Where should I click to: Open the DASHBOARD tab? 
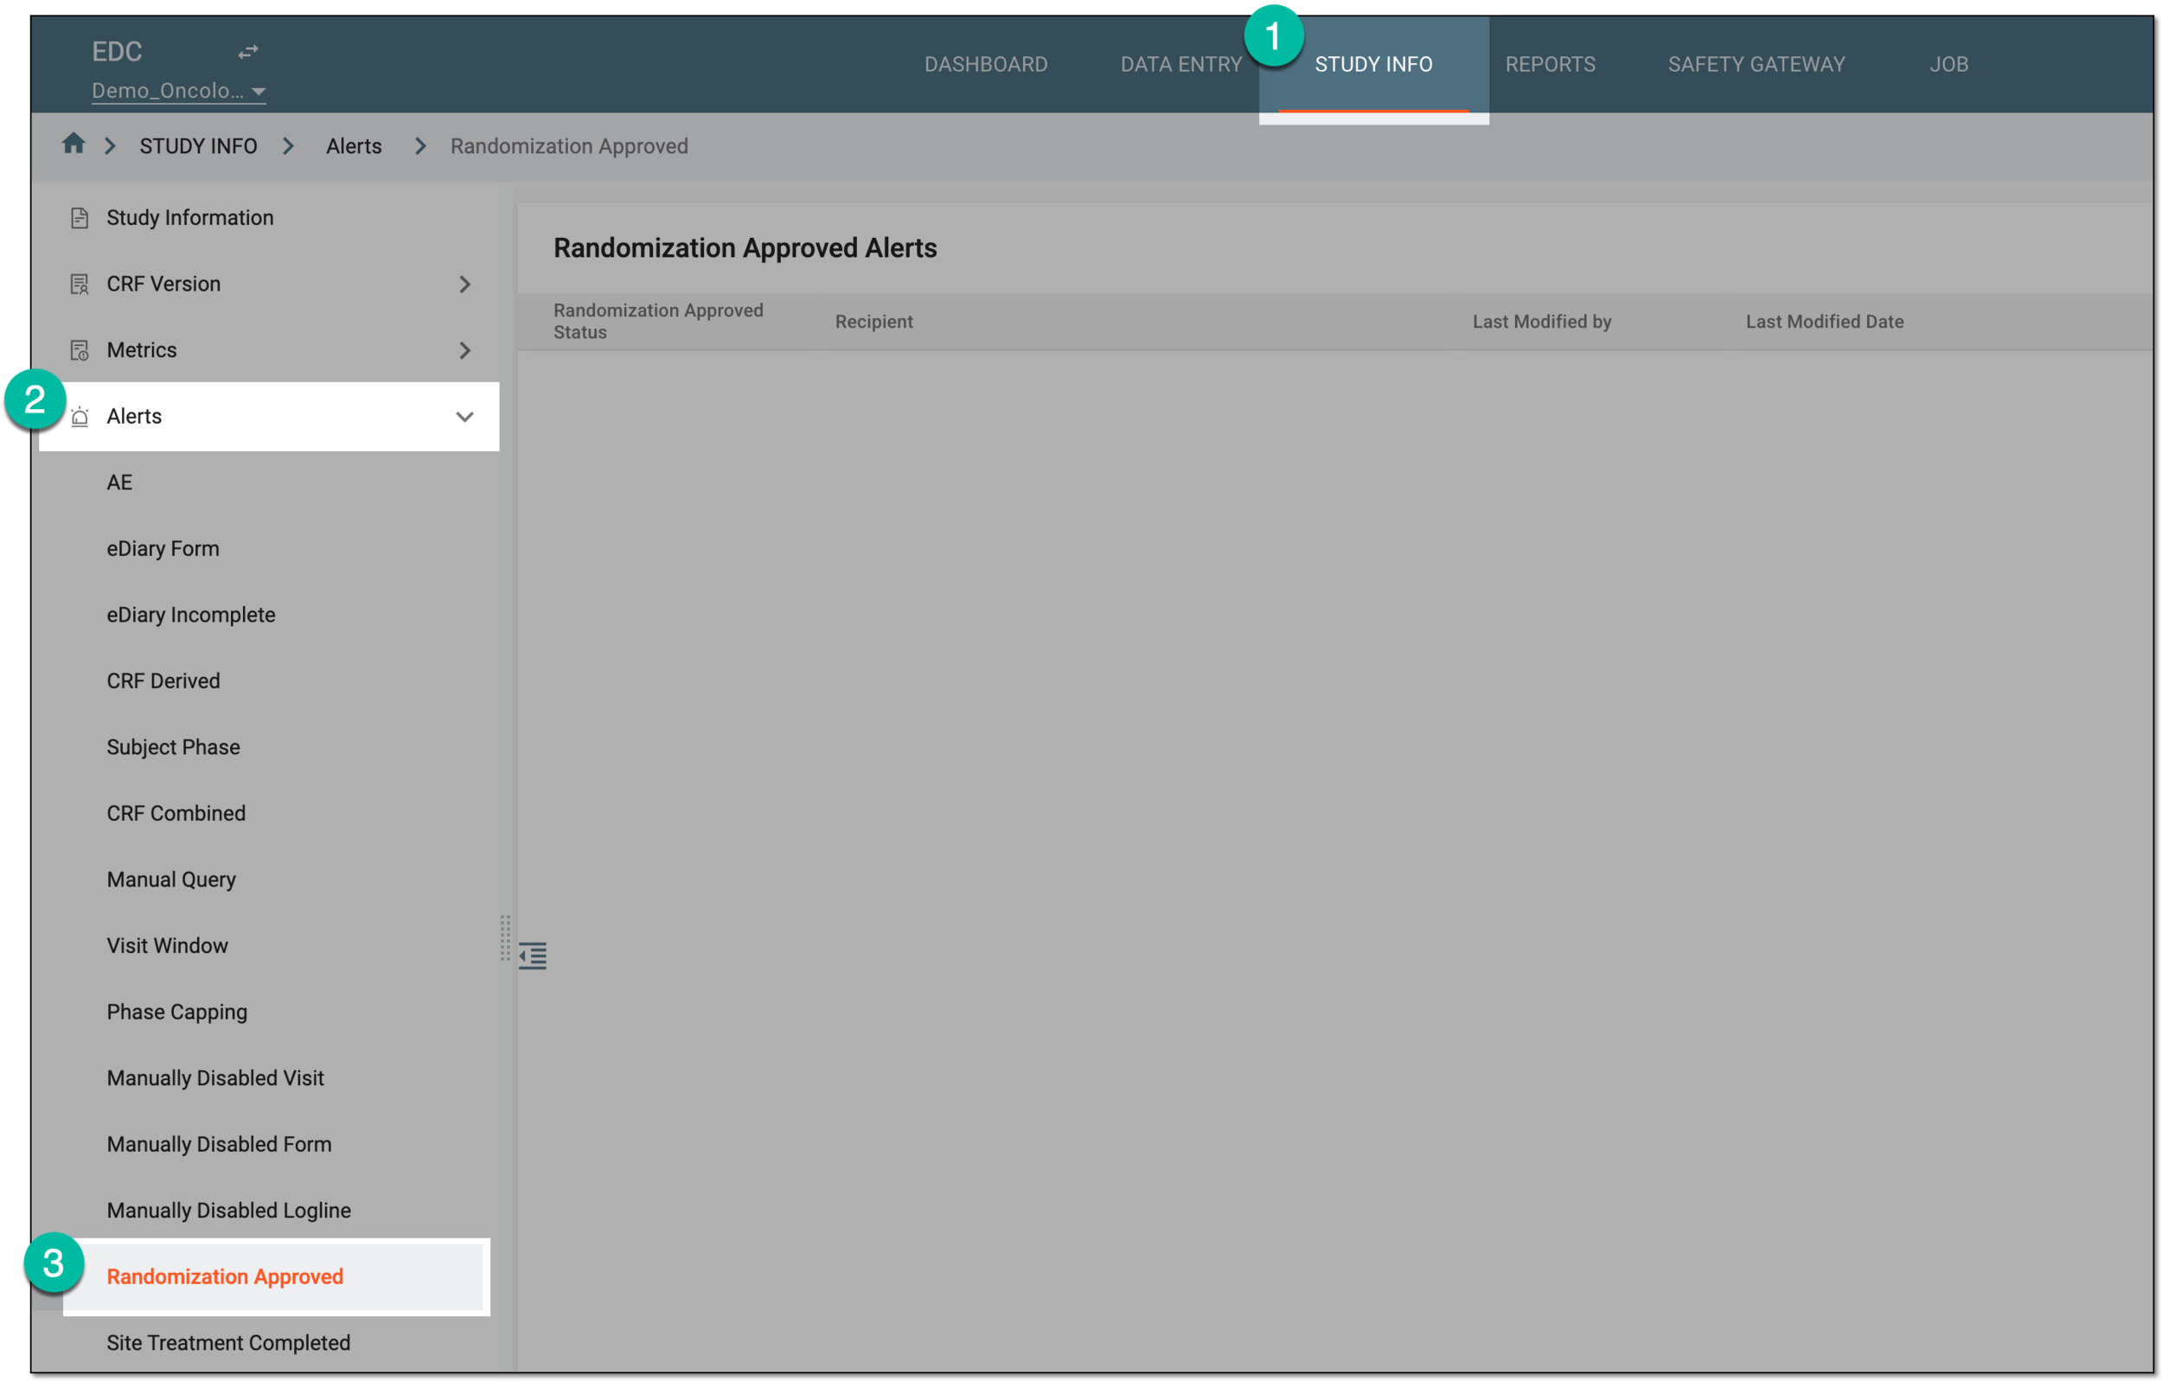point(986,65)
